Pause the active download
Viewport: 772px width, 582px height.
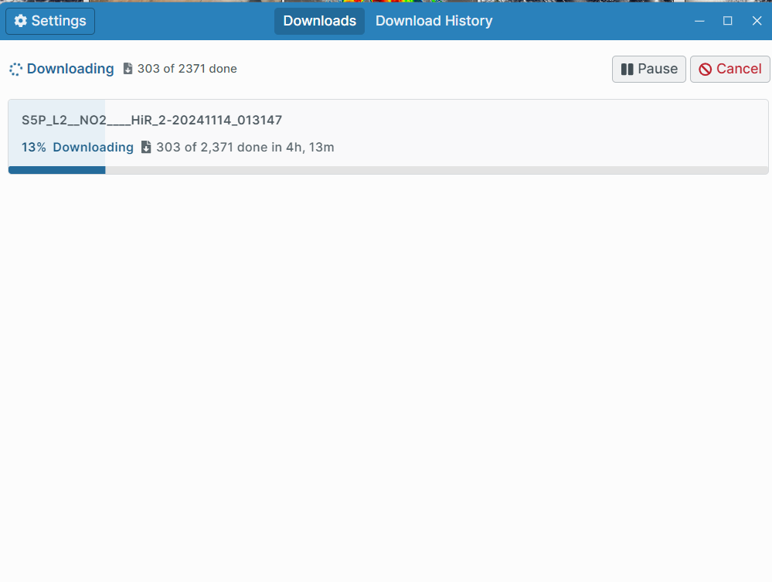coord(648,69)
